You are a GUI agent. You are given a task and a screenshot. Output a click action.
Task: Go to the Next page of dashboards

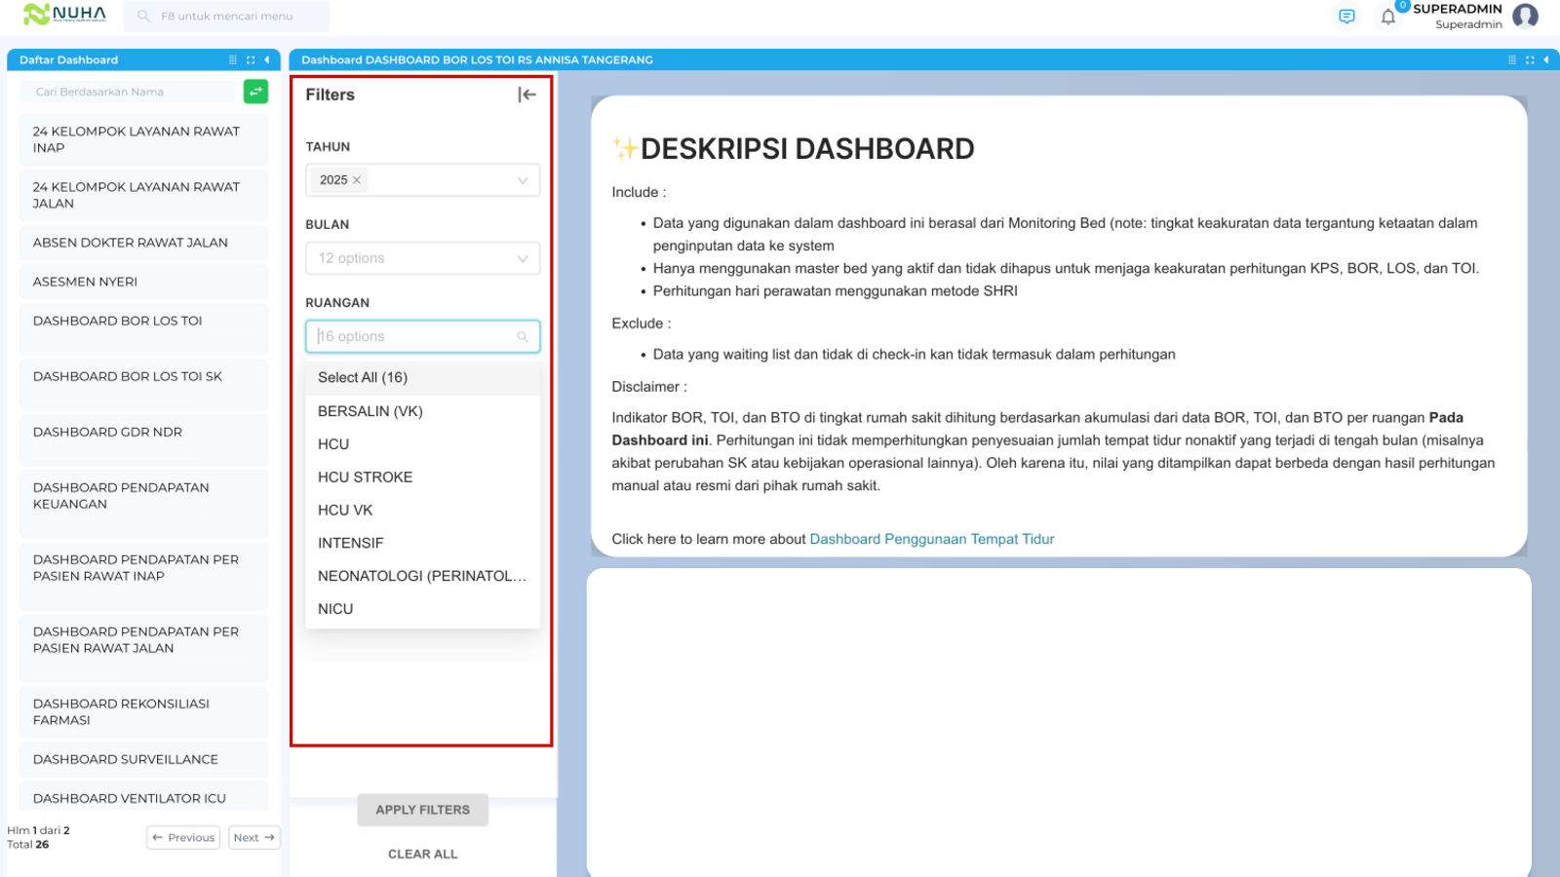click(254, 838)
